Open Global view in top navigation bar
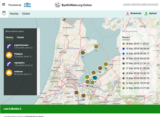 pyautogui.click(x=26, y=14)
